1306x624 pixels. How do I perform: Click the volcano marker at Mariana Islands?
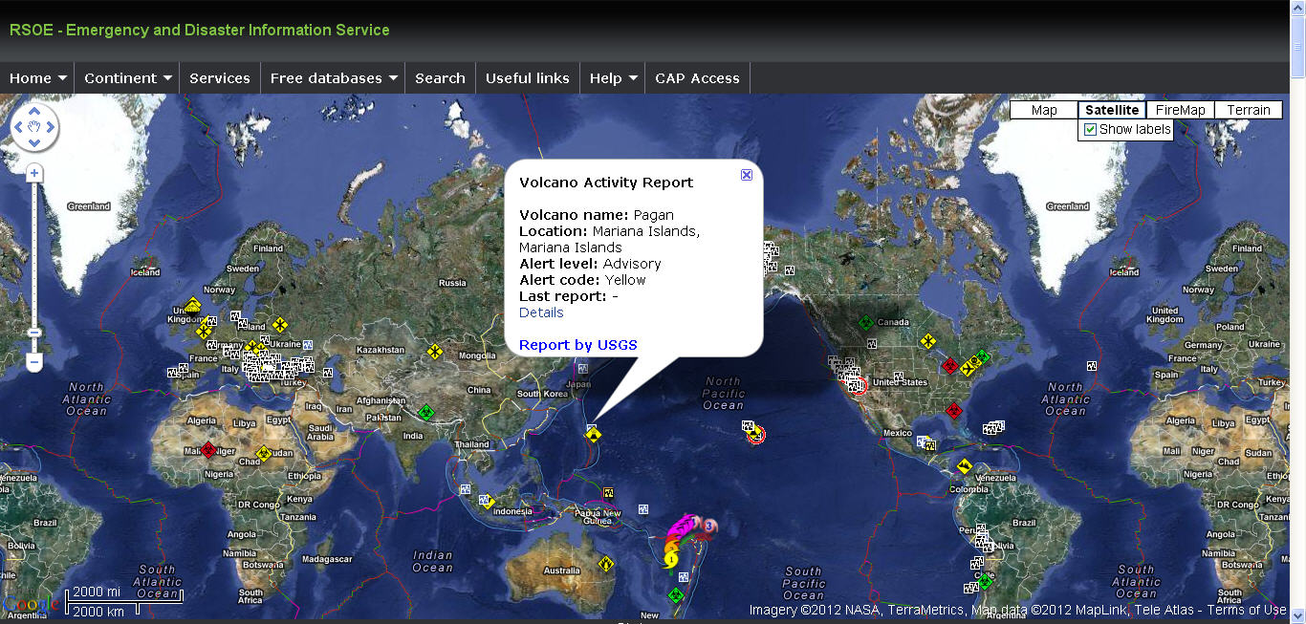(594, 435)
